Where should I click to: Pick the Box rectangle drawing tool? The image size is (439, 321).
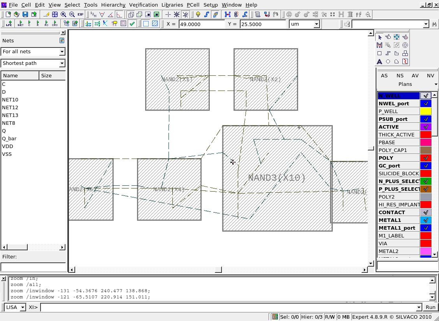tap(379, 53)
